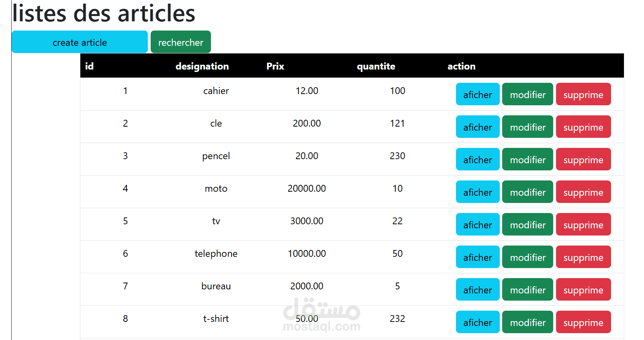Modify the pencel article
Screen dimensions: 644x340
tap(527, 160)
